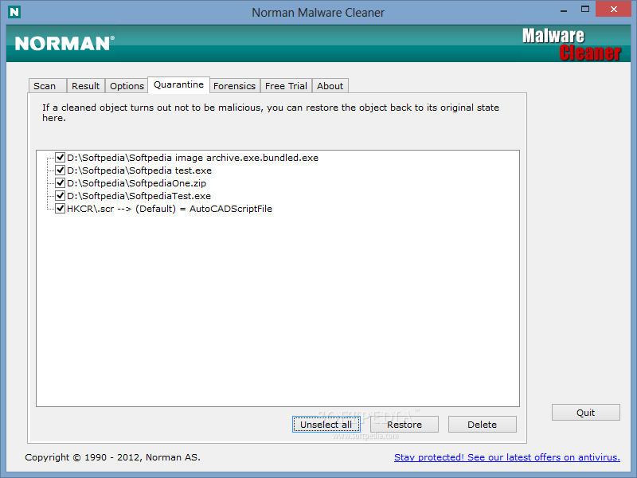Switch to the Free Trial tab
Image resolution: width=637 pixels, height=478 pixels.
pyautogui.click(x=286, y=86)
